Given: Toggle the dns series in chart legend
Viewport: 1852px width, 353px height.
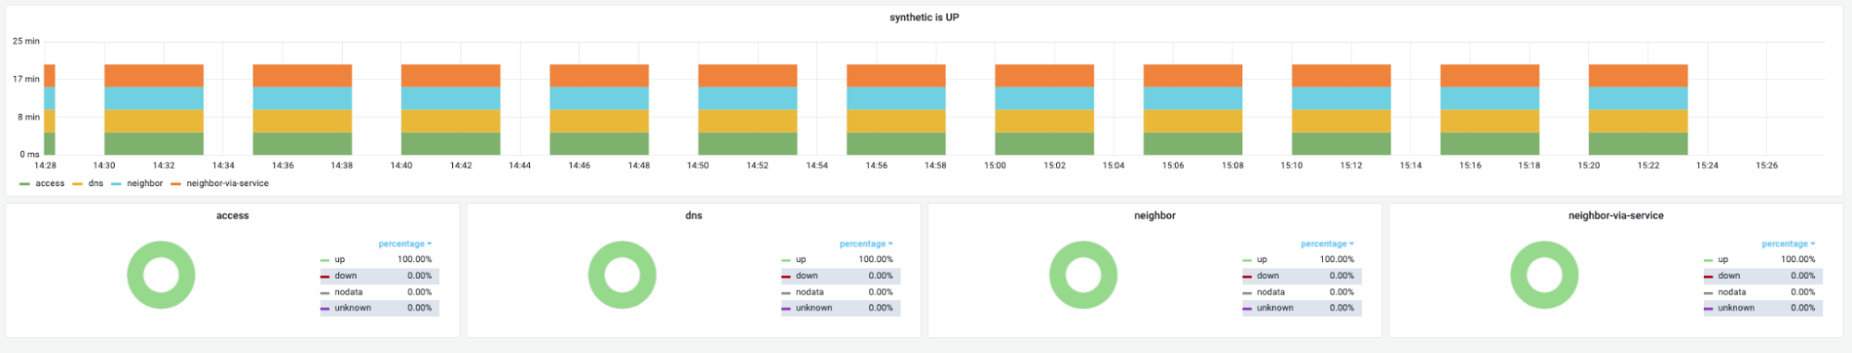Looking at the screenshot, I should point(89,183).
